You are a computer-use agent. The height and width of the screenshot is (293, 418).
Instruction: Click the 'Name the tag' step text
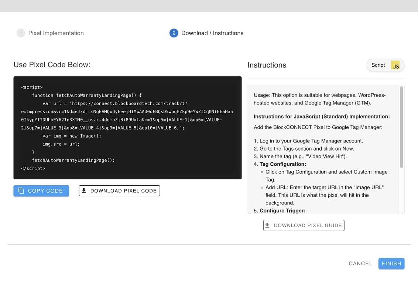point(303,156)
